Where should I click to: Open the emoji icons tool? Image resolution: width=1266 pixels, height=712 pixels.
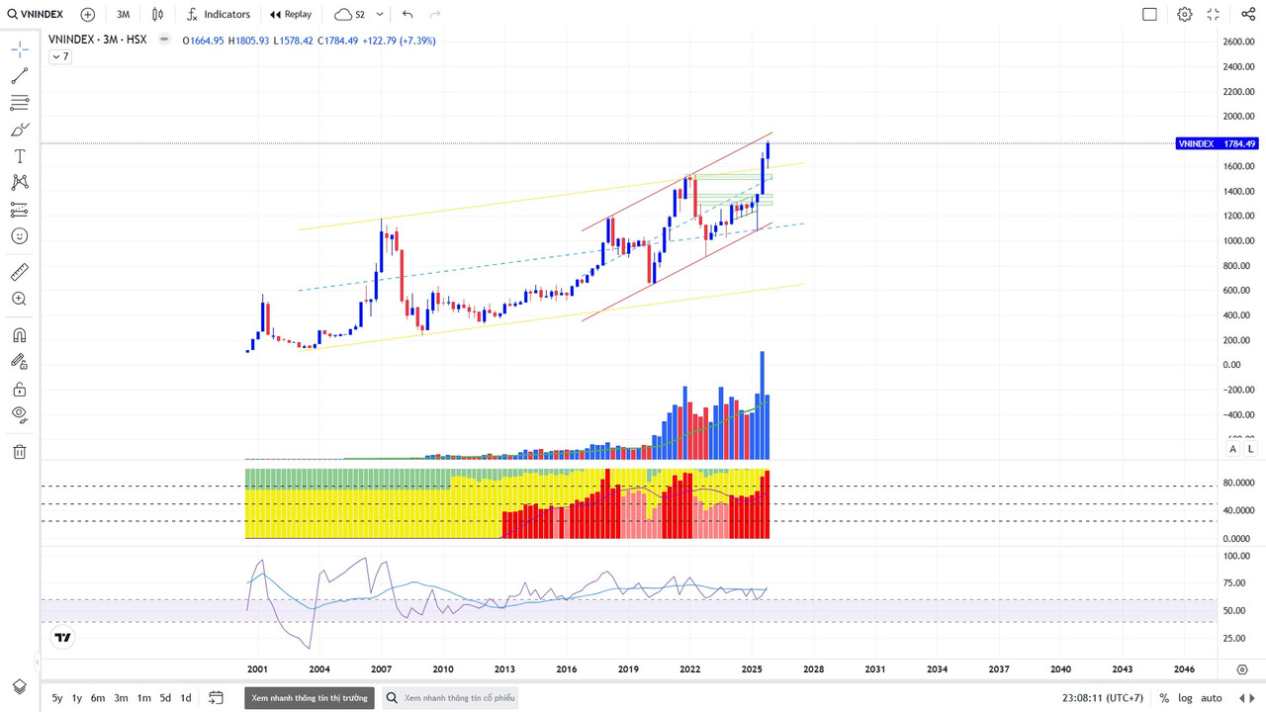point(20,236)
